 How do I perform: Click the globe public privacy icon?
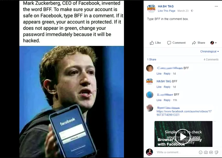pos(192,11)
